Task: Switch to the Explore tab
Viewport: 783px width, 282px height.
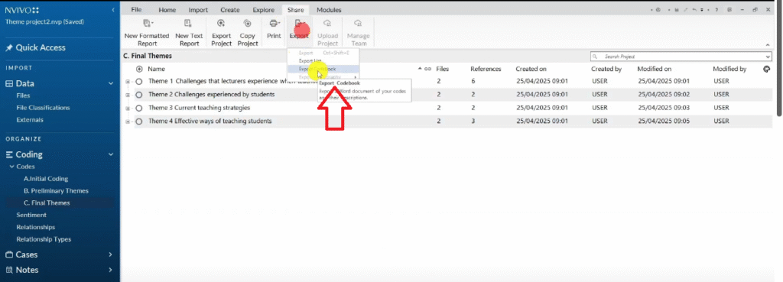Action: [x=263, y=10]
